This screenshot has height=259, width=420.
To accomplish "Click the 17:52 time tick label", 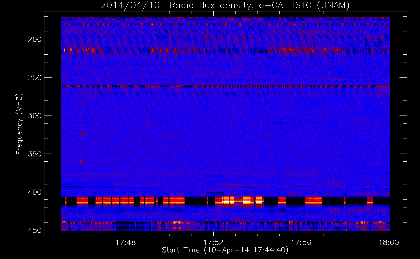I will point(213,243).
